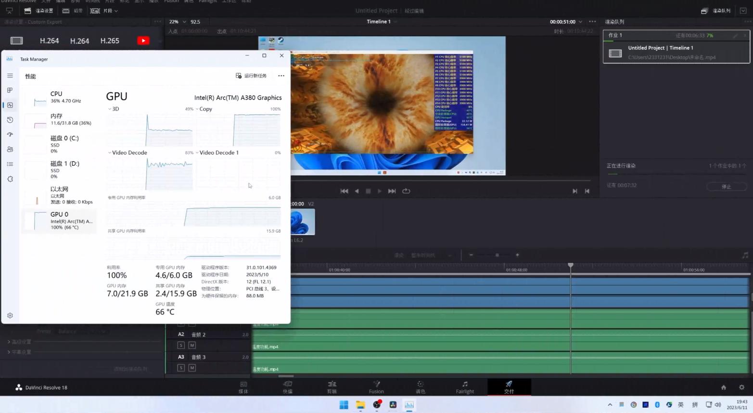Click the 运行新任务 button
753x413 pixels.
point(251,76)
